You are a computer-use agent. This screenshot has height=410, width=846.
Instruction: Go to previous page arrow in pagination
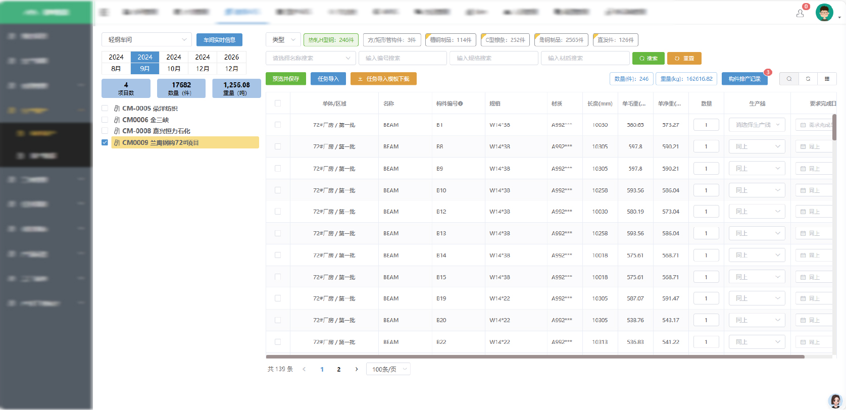coord(304,369)
